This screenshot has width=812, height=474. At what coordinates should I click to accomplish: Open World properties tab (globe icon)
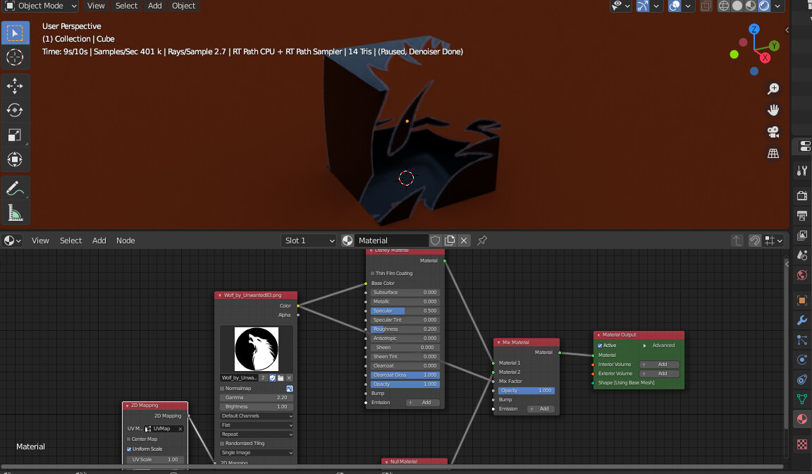tap(802, 274)
